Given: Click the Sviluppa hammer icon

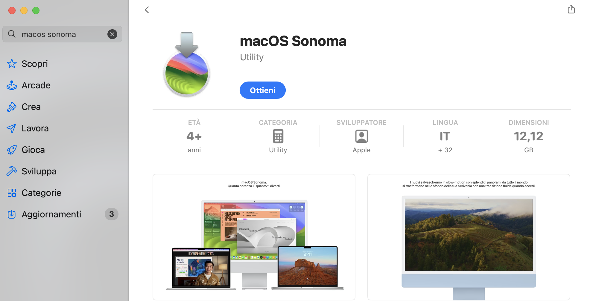Looking at the screenshot, I should 12,171.
